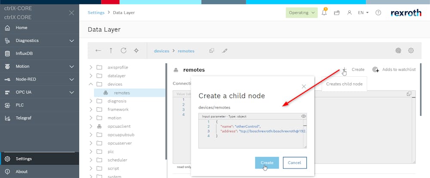Copy the node path icon

tap(212, 51)
